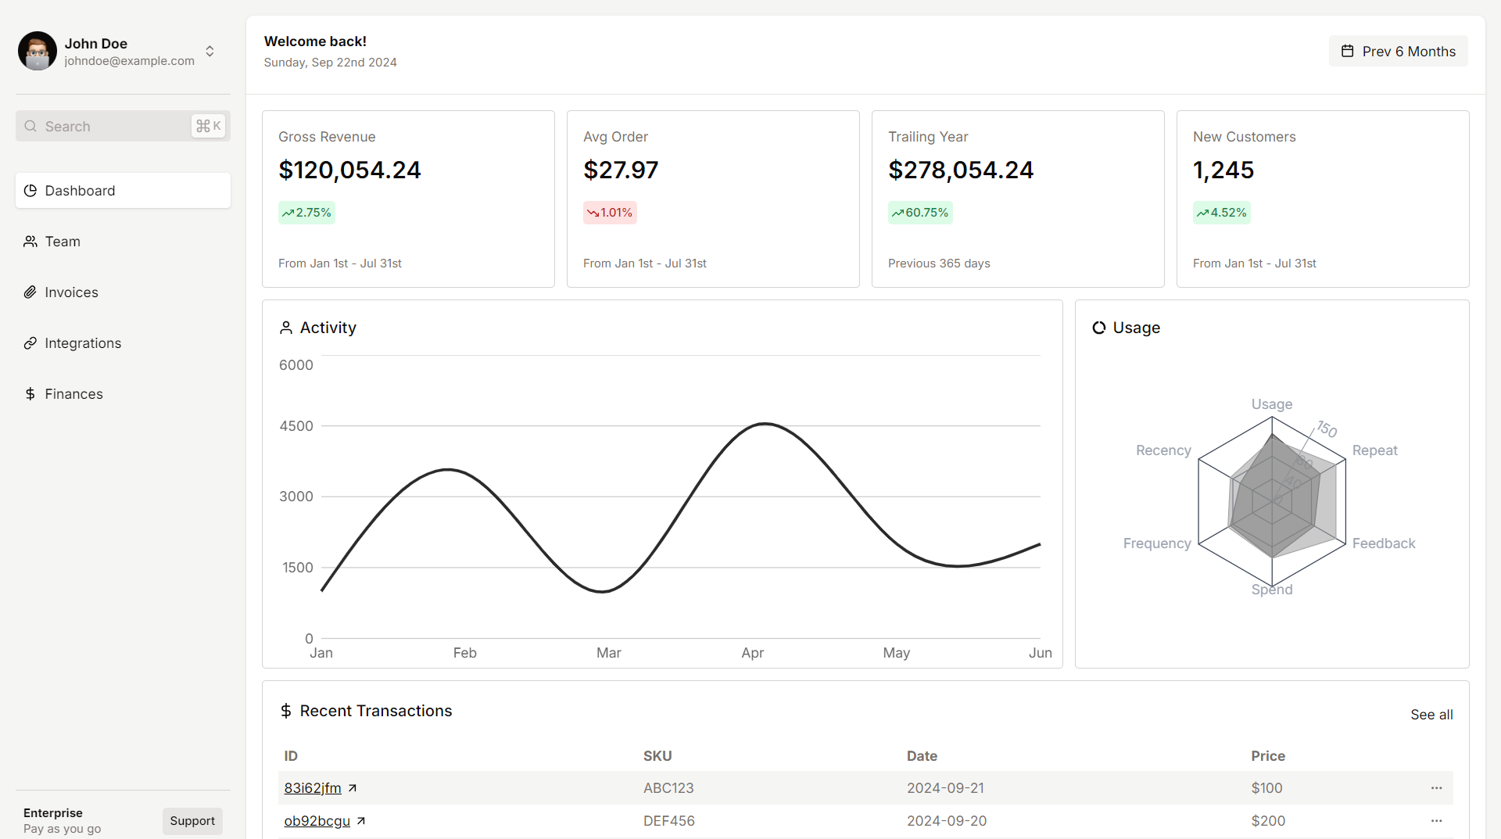Image resolution: width=1501 pixels, height=839 pixels.
Task: Click the Repeat axis label on the radar chart
Action: click(x=1375, y=450)
